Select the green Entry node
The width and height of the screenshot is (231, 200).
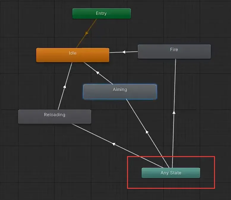coord(102,14)
